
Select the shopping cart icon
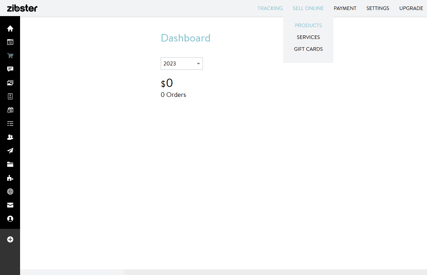[x=10, y=55]
